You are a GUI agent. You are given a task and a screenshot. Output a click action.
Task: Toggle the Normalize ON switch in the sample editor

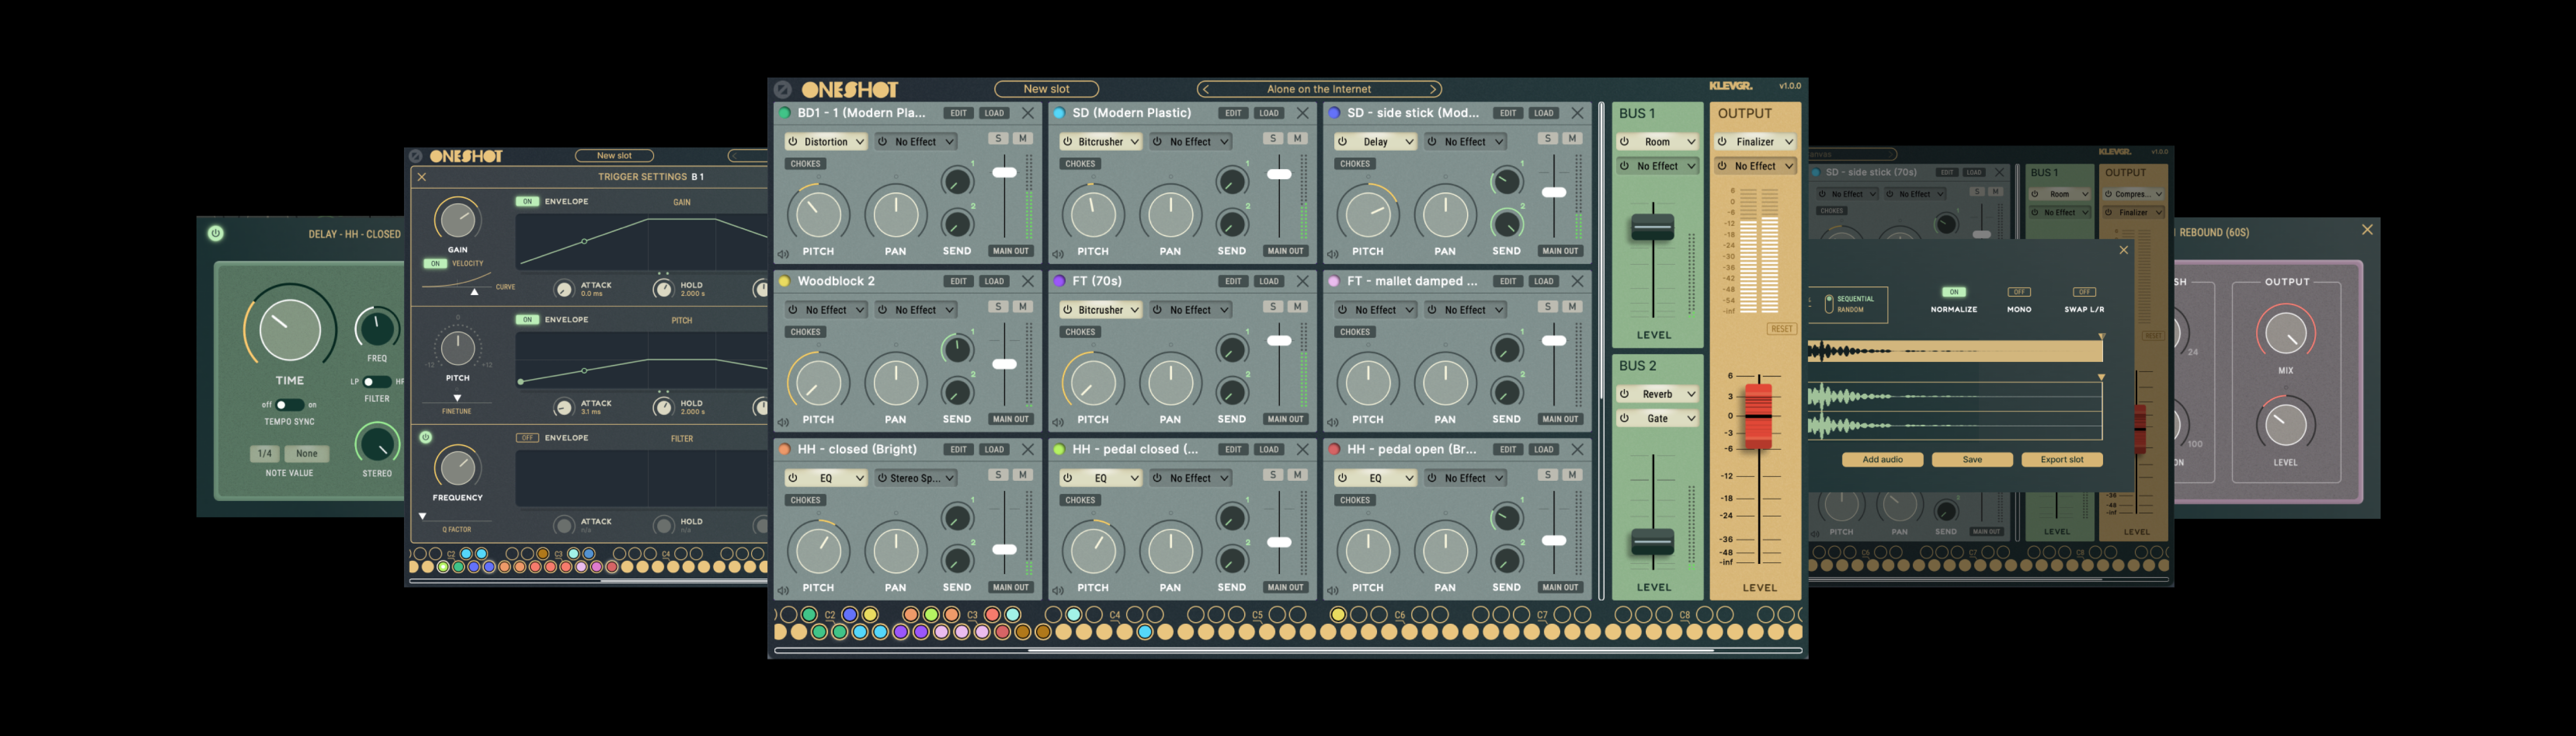pyautogui.click(x=1954, y=292)
